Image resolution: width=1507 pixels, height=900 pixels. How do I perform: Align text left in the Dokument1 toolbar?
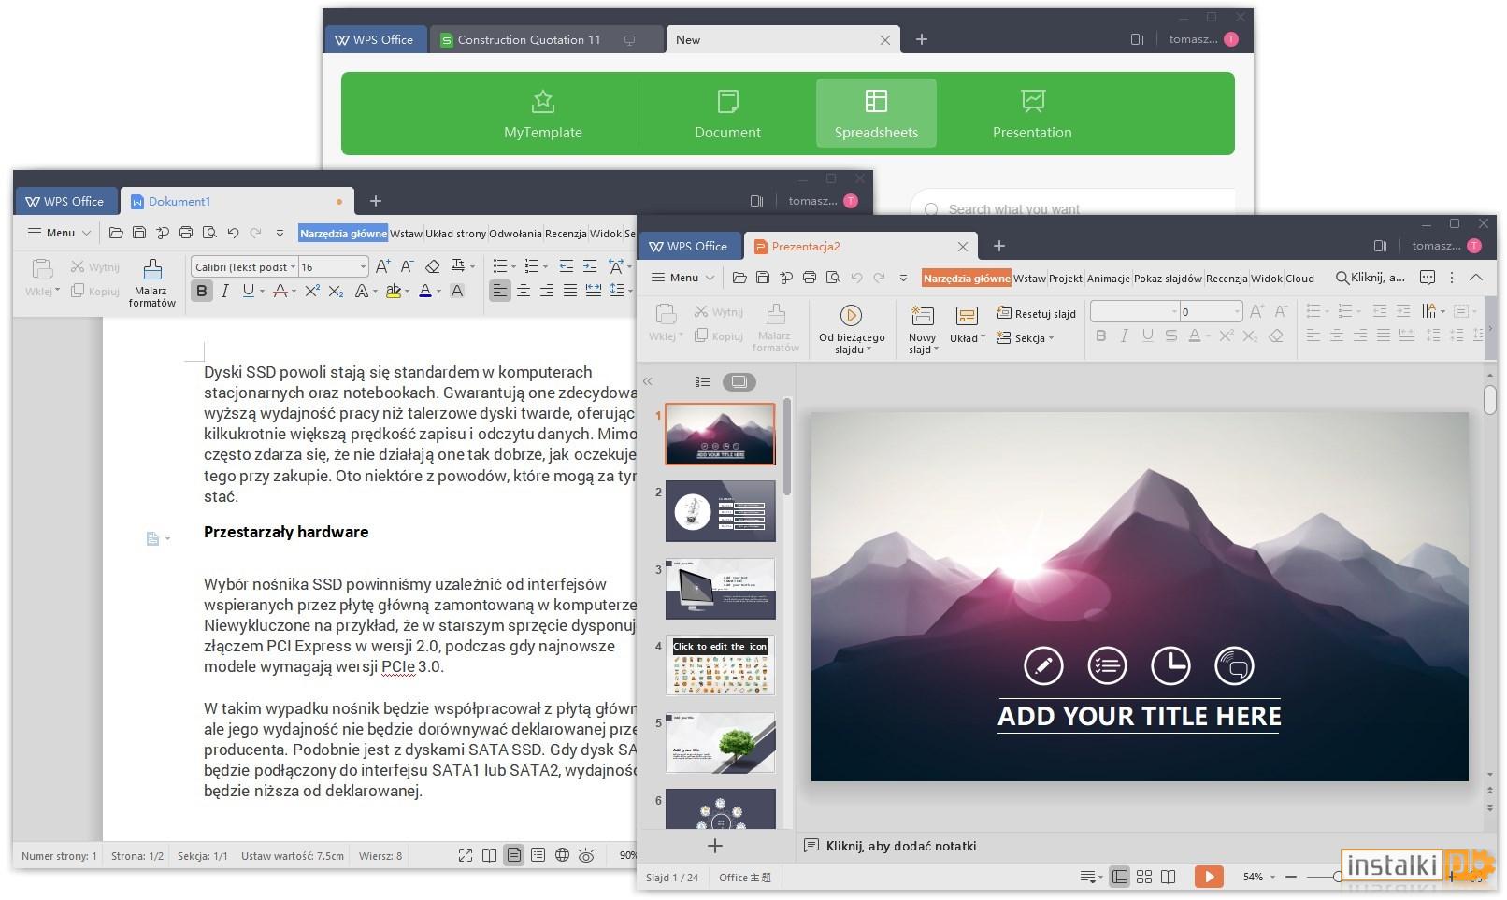tap(500, 291)
